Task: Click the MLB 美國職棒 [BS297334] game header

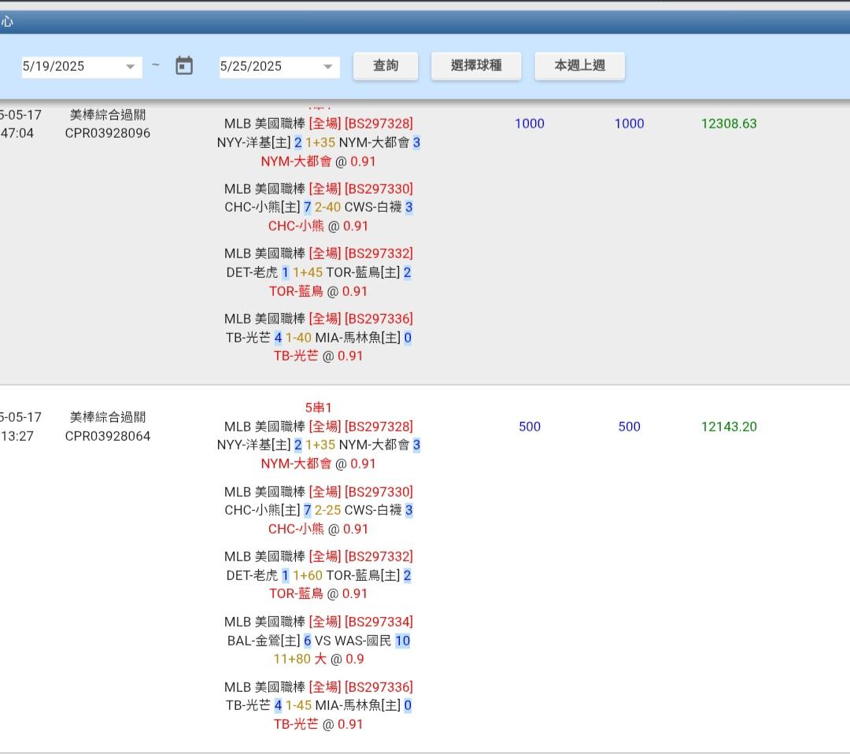Action: pyautogui.click(x=319, y=622)
